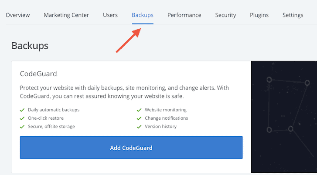
Task: Select the Backups tab
Action: (143, 15)
